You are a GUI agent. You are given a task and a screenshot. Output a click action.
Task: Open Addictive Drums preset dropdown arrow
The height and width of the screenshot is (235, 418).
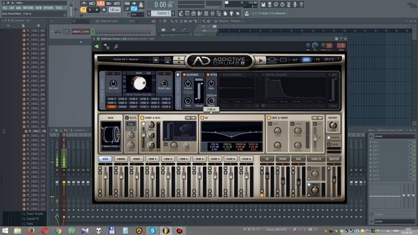coord(155,60)
